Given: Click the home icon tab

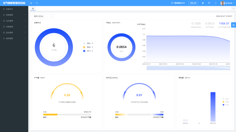Looking at the screenshot, I should [33, 9].
